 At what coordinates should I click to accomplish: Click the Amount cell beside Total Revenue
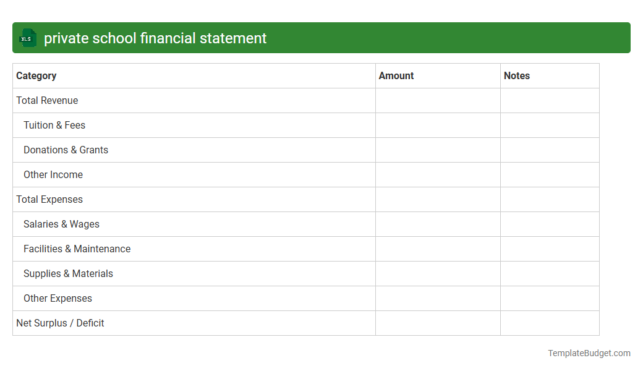[438, 100]
